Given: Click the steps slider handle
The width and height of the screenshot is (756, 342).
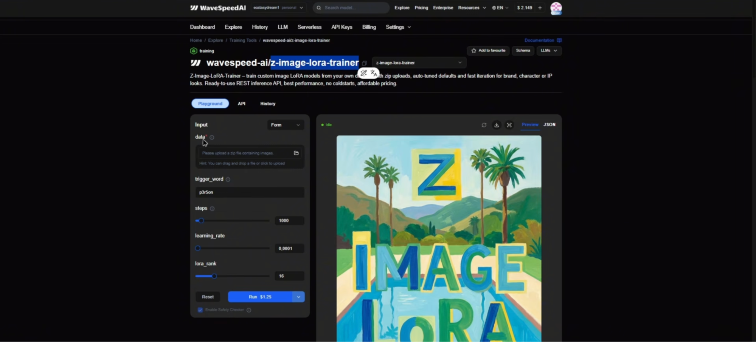Looking at the screenshot, I should pyautogui.click(x=201, y=221).
